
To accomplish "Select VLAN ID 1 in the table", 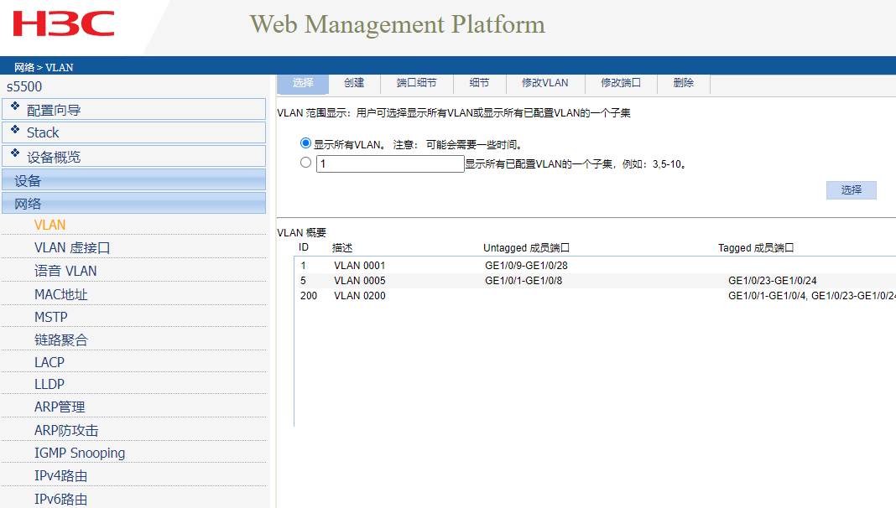I will (x=303, y=266).
